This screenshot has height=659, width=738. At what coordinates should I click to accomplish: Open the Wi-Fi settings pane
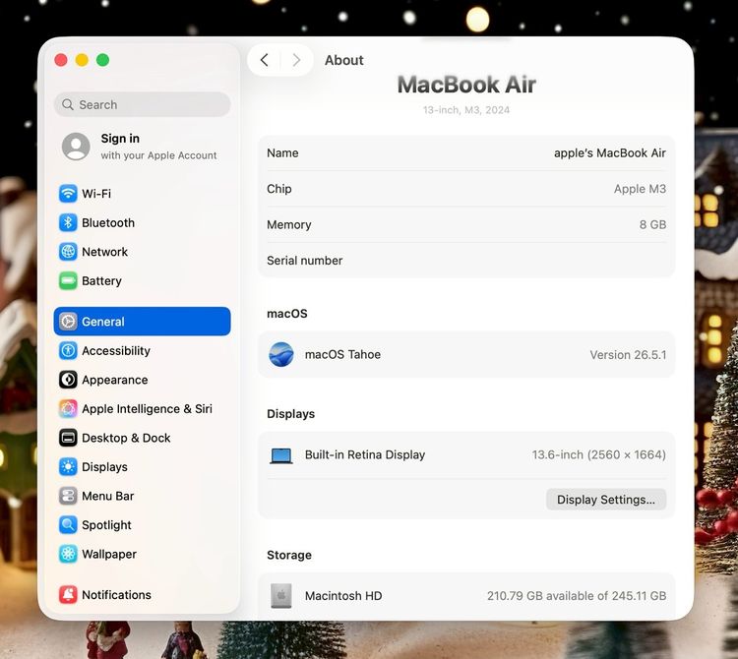click(142, 194)
